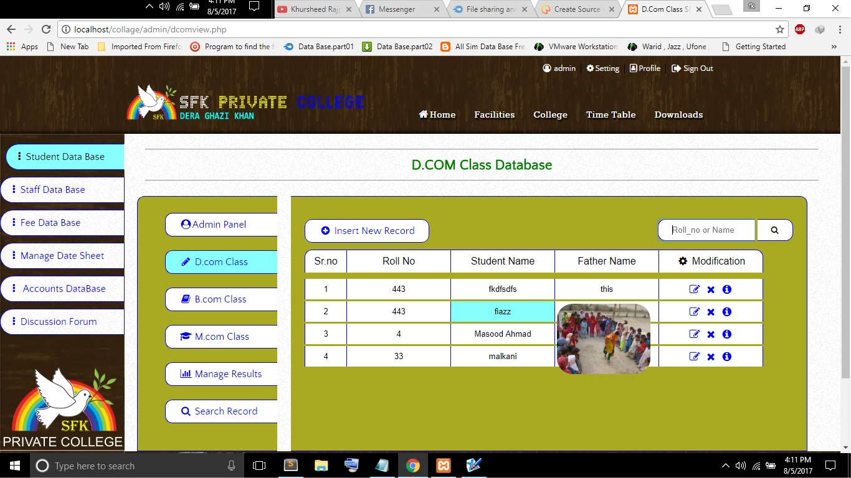
Task: Delete record for fiazz using the X icon
Action: [x=710, y=311]
